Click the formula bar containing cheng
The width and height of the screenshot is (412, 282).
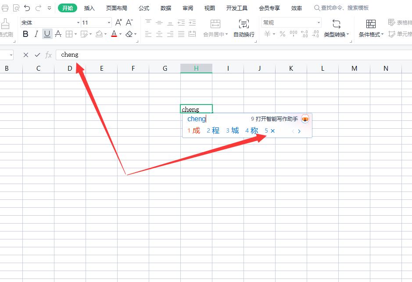point(234,55)
